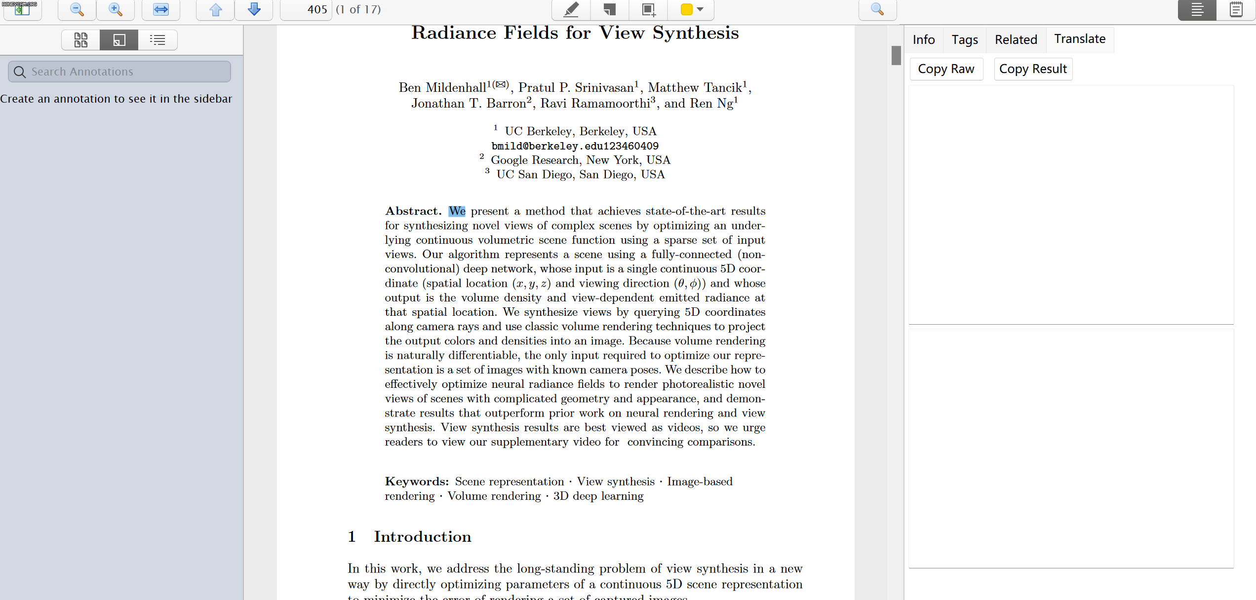
Task: Go to previous page with up arrow
Action: pos(215,9)
